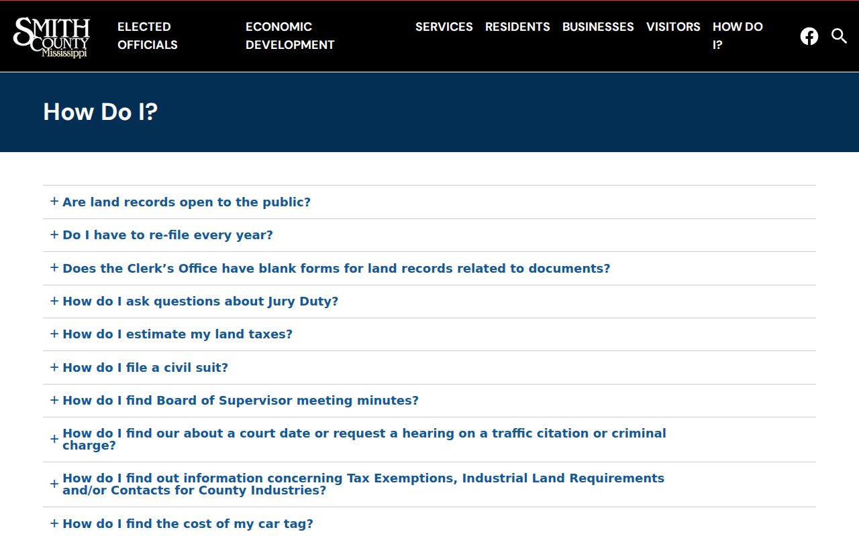Click plus icon beside civil suit question
859x536 pixels.
[x=54, y=367]
